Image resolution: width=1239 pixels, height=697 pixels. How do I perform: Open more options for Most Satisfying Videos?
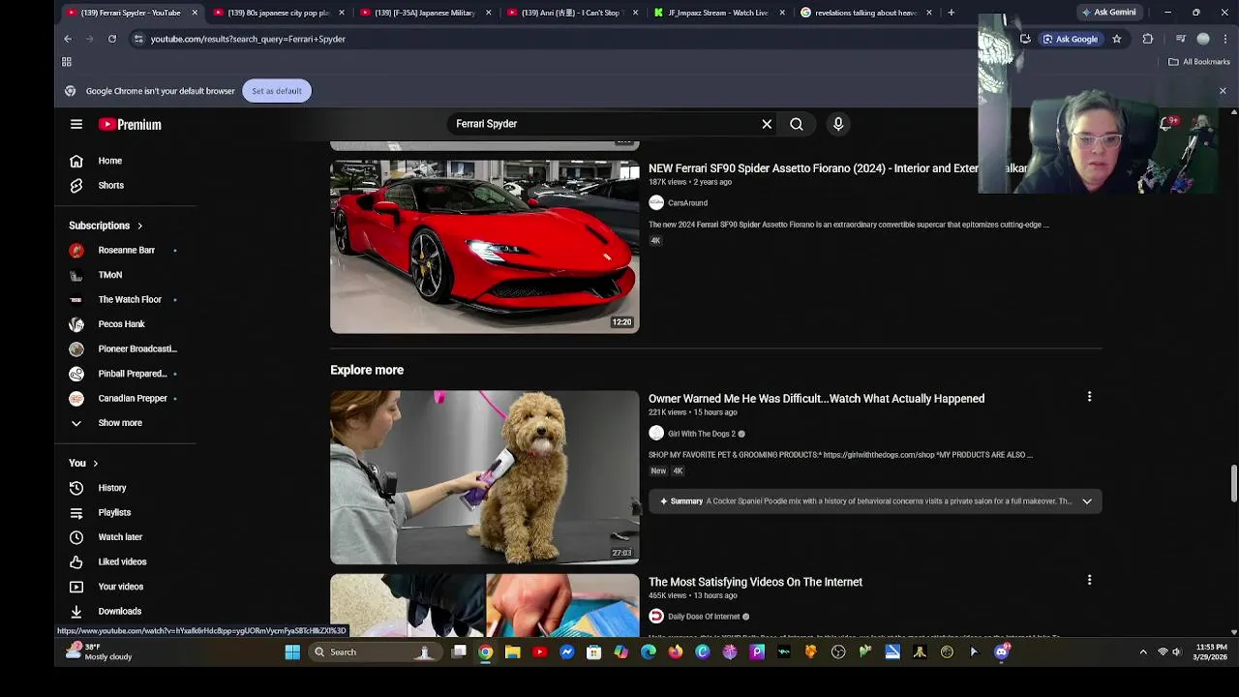[x=1089, y=580]
